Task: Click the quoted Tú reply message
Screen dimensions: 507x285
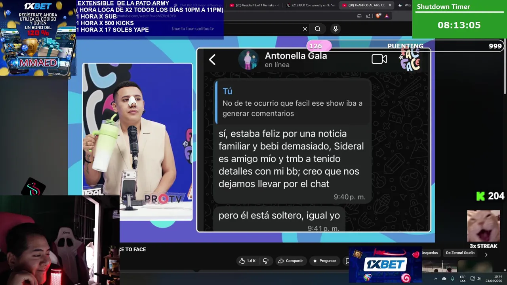Action: [x=292, y=102]
